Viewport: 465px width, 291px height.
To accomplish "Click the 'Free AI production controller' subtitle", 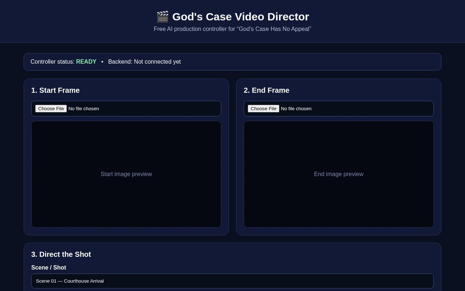I will pos(232,29).
